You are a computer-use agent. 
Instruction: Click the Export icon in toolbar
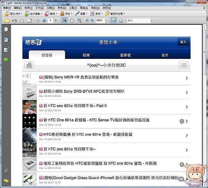coord(47,14)
